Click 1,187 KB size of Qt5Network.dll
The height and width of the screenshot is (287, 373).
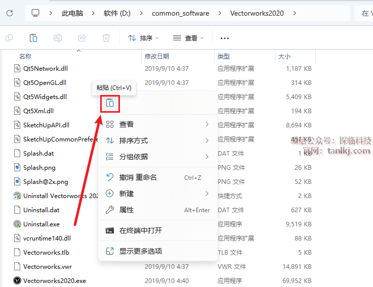[299, 68]
